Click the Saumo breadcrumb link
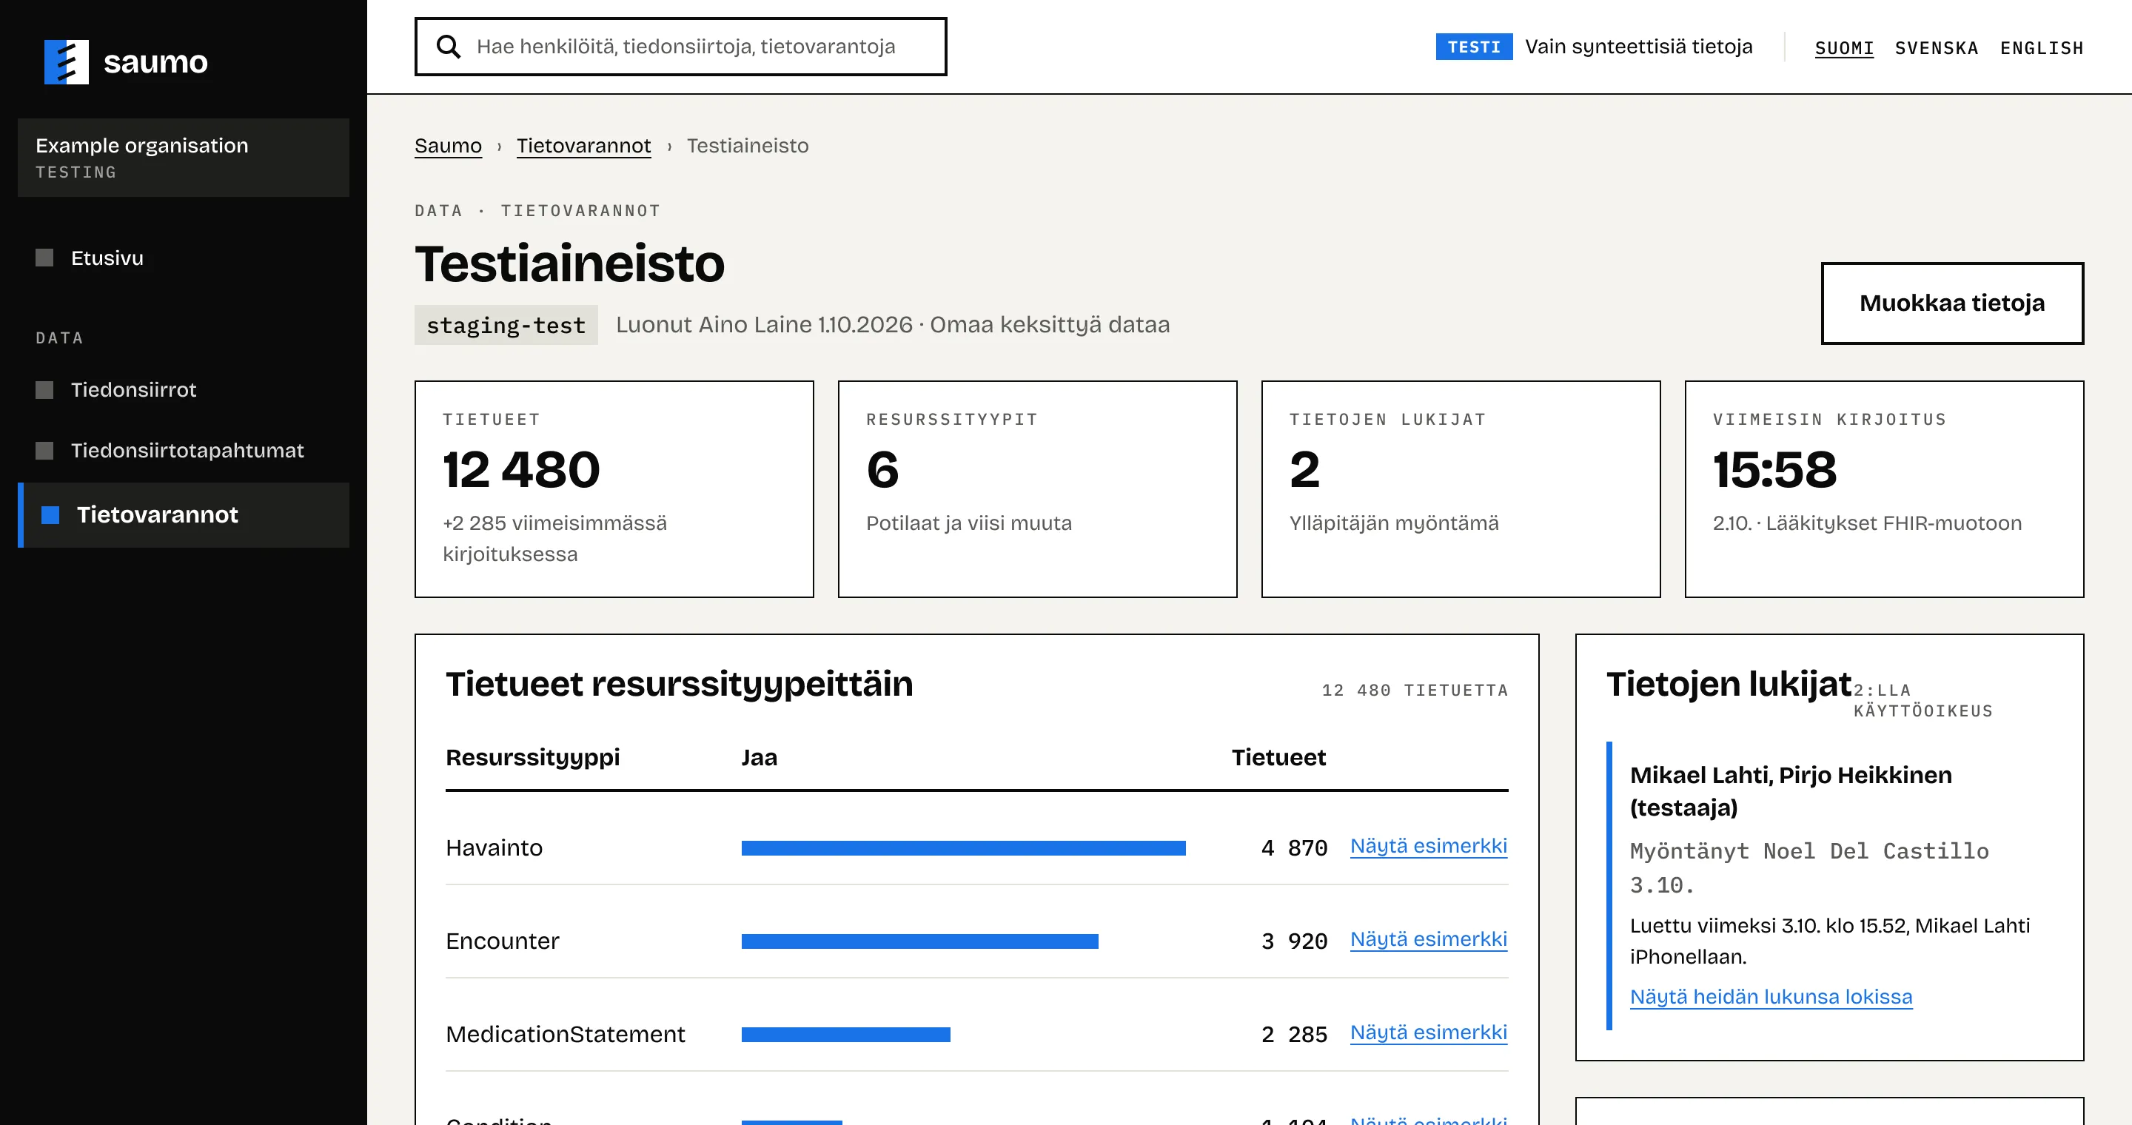 tap(448, 146)
